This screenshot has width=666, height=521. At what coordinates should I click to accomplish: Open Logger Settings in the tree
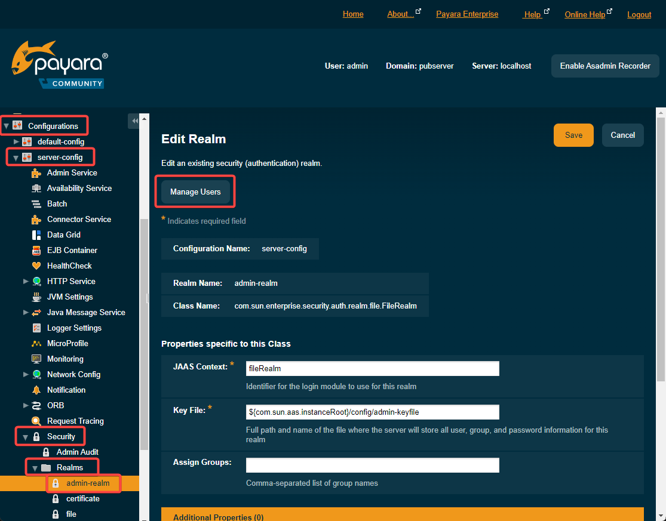(x=74, y=328)
